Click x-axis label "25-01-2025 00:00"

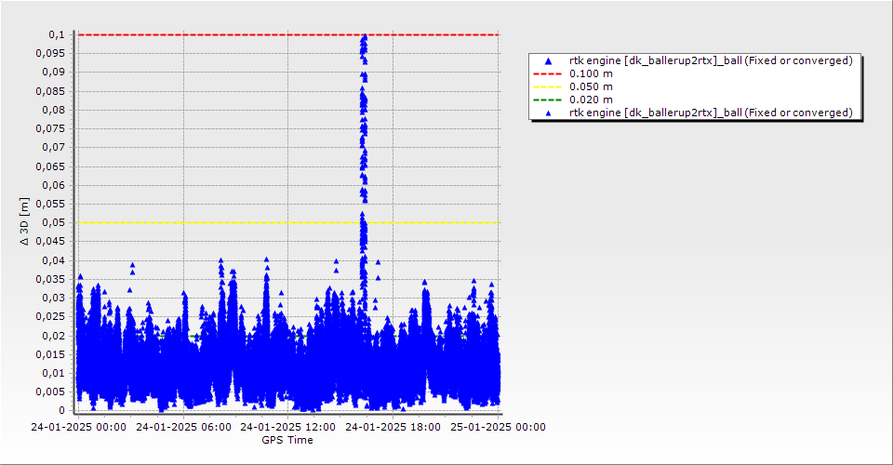pos(498,427)
